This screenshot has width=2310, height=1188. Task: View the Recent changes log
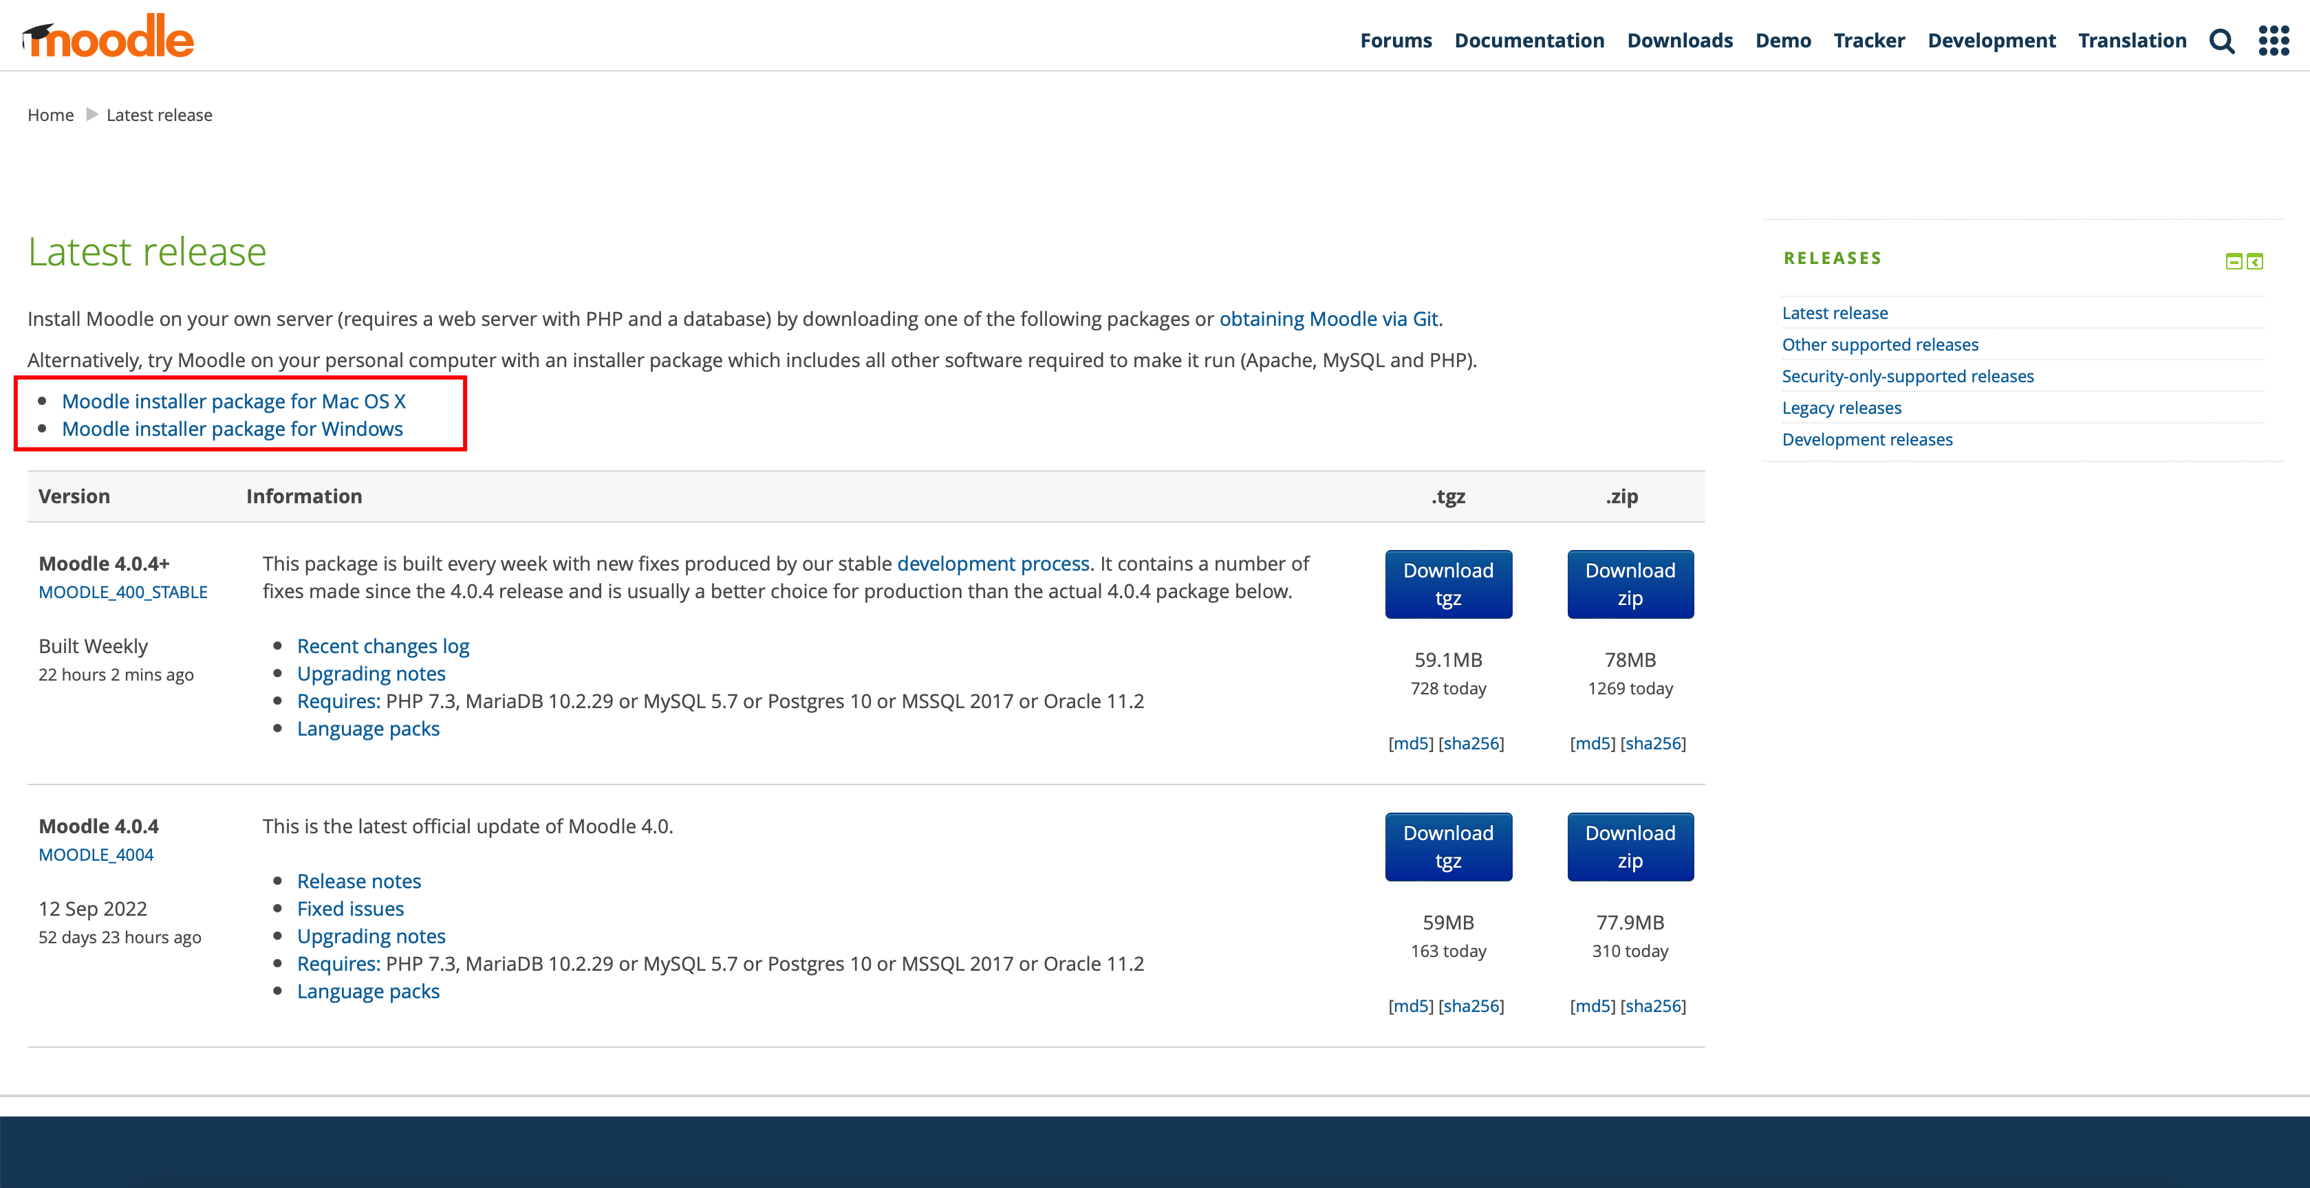point(383,646)
